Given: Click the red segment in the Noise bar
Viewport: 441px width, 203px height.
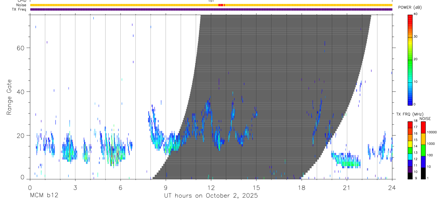Looking at the screenshot, I should pyautogui.click(x=221, y=5).
